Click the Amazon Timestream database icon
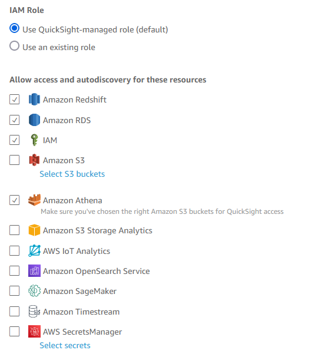The image size is (328, 357). click(34, 311)
